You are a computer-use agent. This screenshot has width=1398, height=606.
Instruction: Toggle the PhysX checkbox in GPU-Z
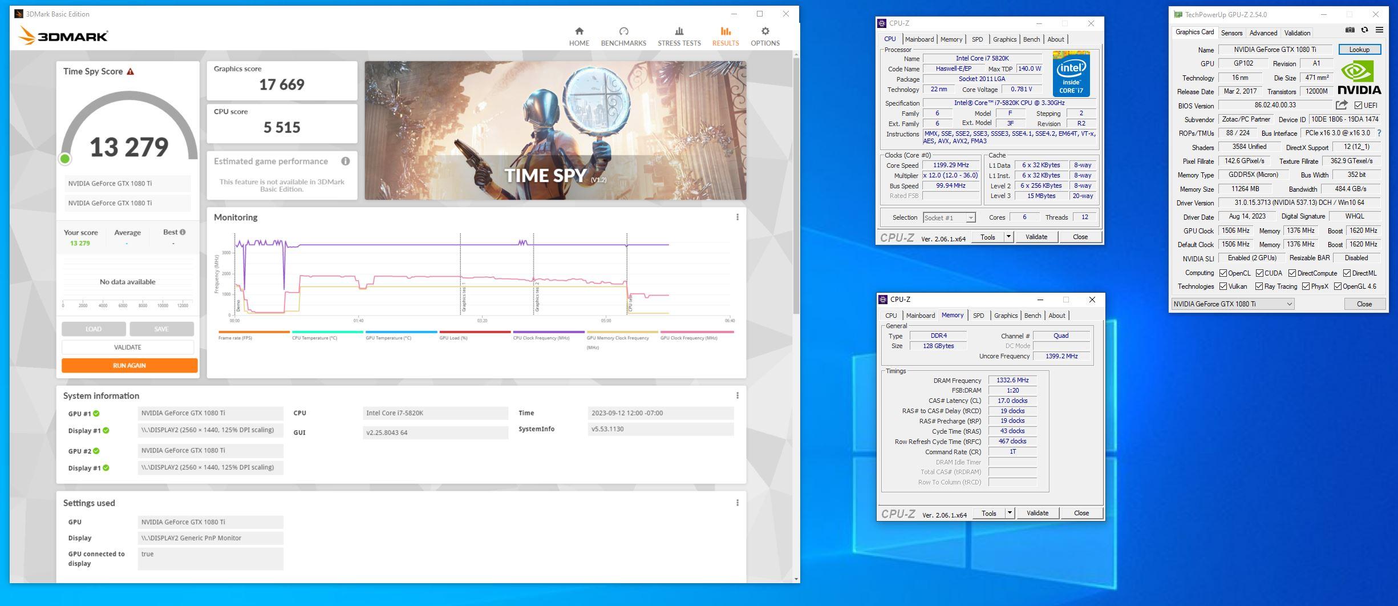point(1306,286)
